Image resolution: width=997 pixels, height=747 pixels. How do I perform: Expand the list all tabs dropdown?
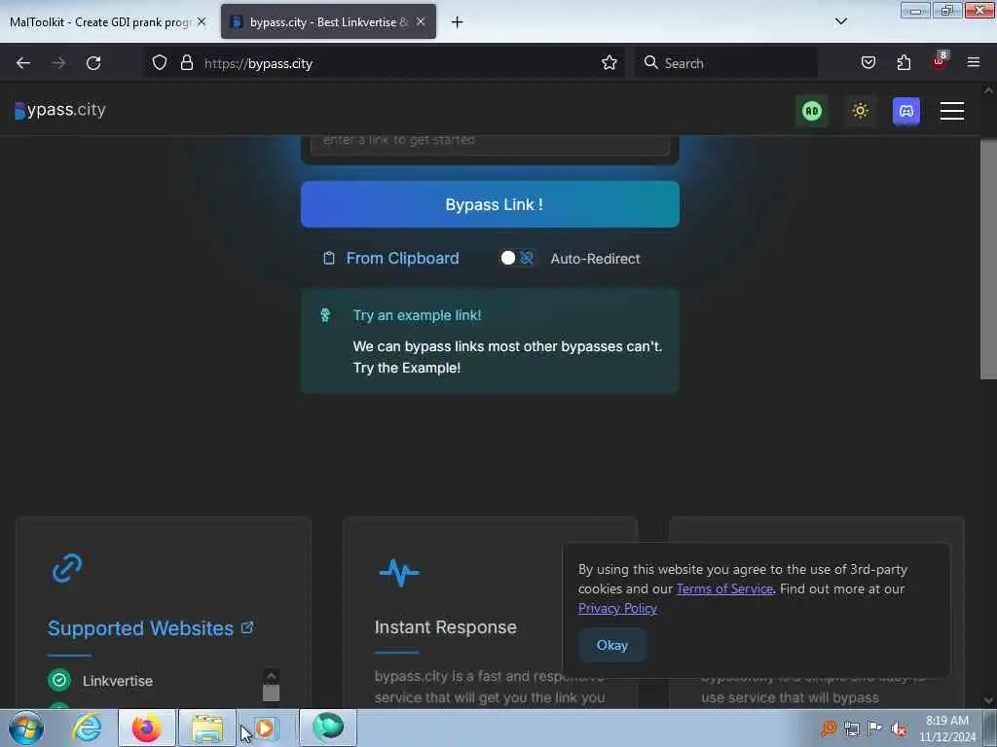[840, 21]
